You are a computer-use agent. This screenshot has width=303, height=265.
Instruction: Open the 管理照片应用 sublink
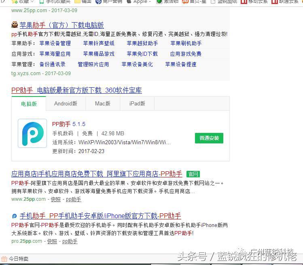pos(93,64)
